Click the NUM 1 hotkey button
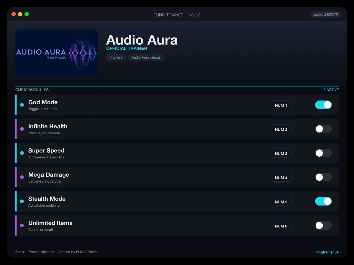Screen dimensions: 354x265 [x=281, y=105]
